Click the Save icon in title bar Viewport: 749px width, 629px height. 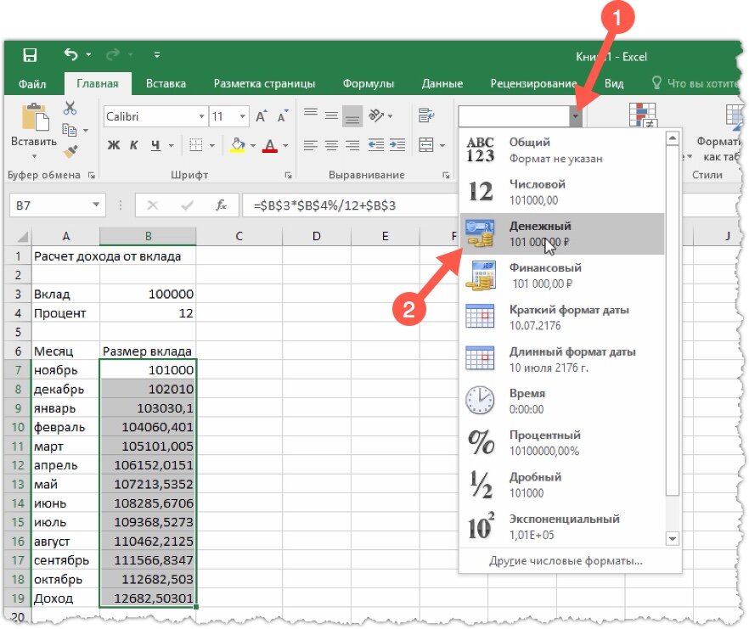coord(30,55)
